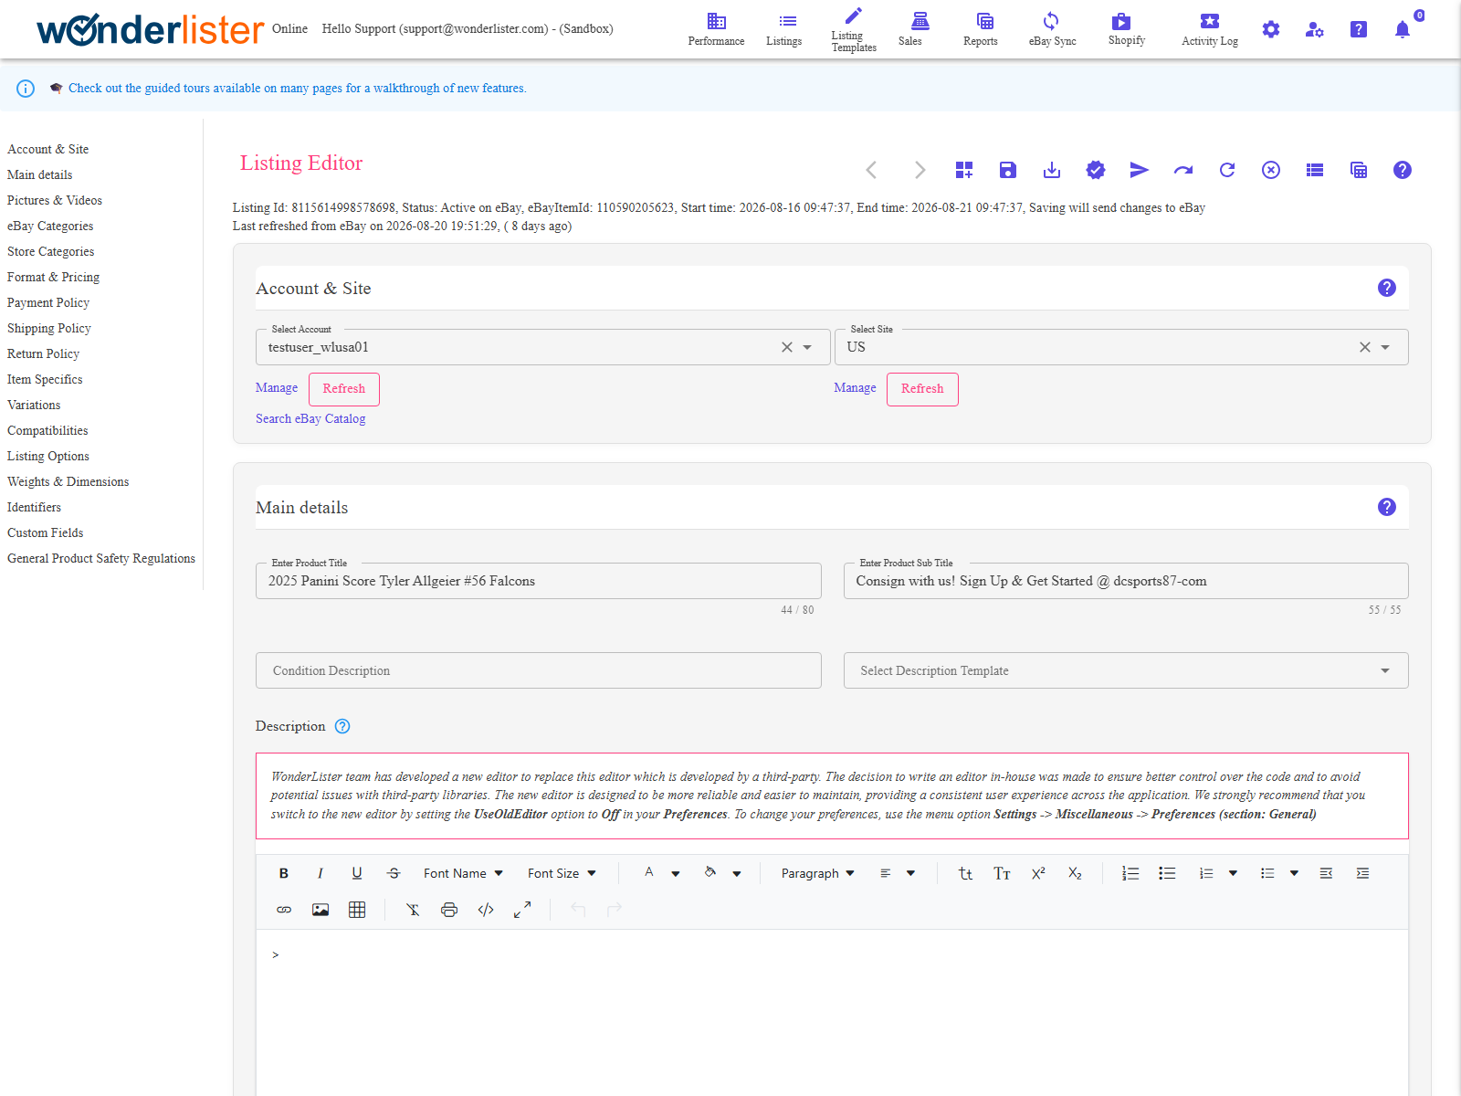Open the calculator table icon in editor toolbar
Screen dimensions: 1461x1096
(1359, 170)
